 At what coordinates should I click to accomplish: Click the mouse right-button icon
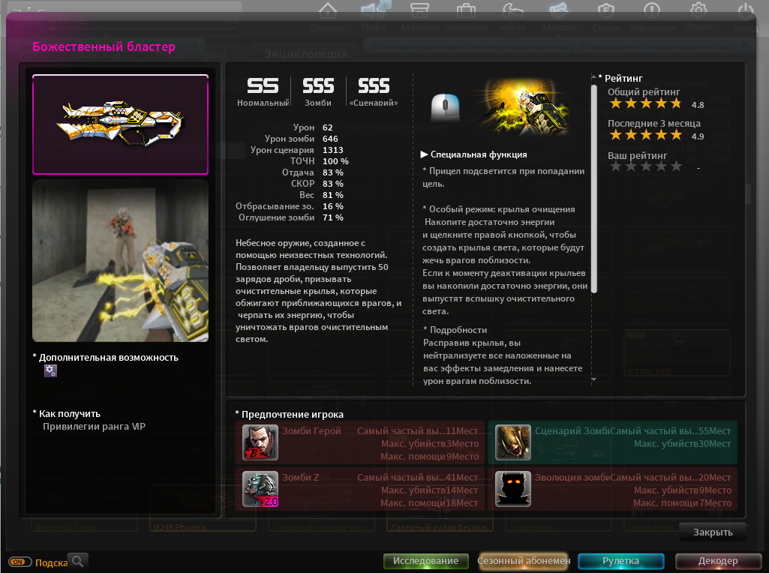coord(446,107)
